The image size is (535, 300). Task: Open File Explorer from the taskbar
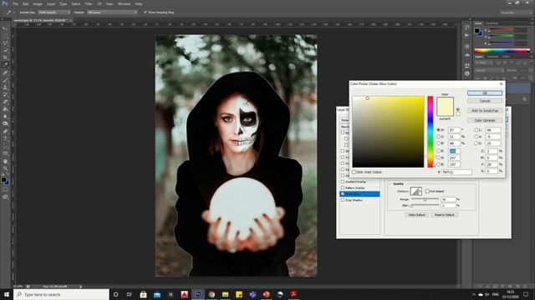coord(225,294)
